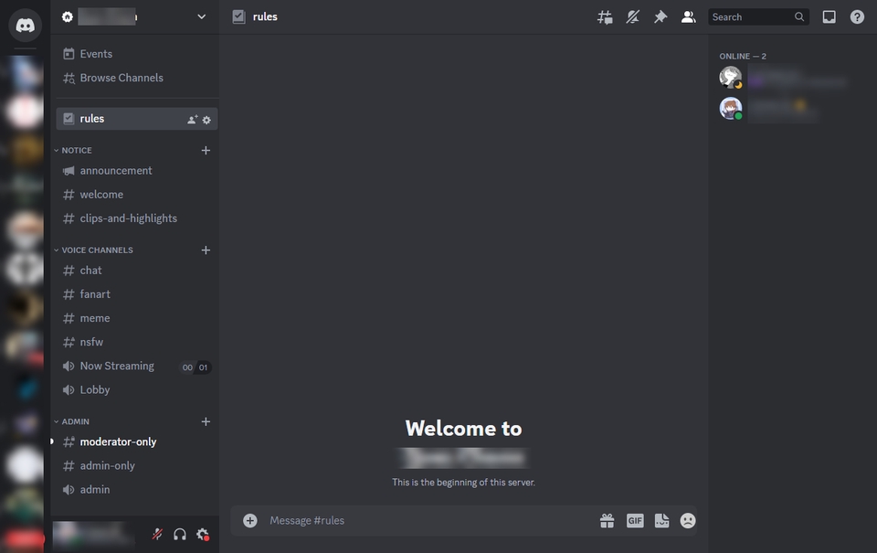This screenshot has width=877, height=553.
Task: Show the member list
Action: (688, 16)
